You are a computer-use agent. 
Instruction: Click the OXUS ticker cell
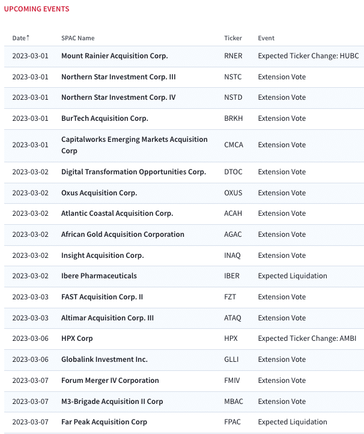point(233,193)
